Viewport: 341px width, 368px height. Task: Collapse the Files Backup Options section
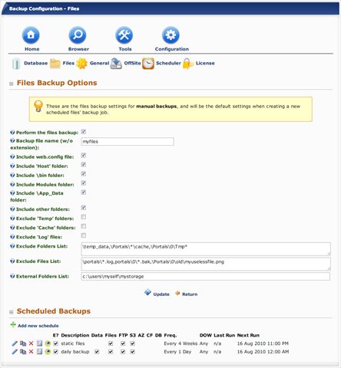point(12,84)
